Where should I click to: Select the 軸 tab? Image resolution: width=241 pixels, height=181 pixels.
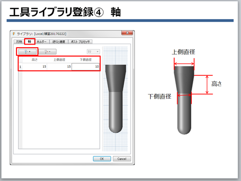(x=30, y=42)
